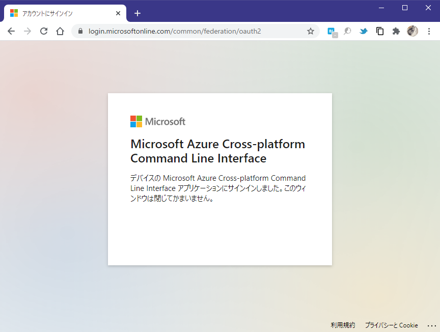This screenshot has height=332, width=440.
Task: Open the magnifier search extension
Action: (x=347, y=31)
